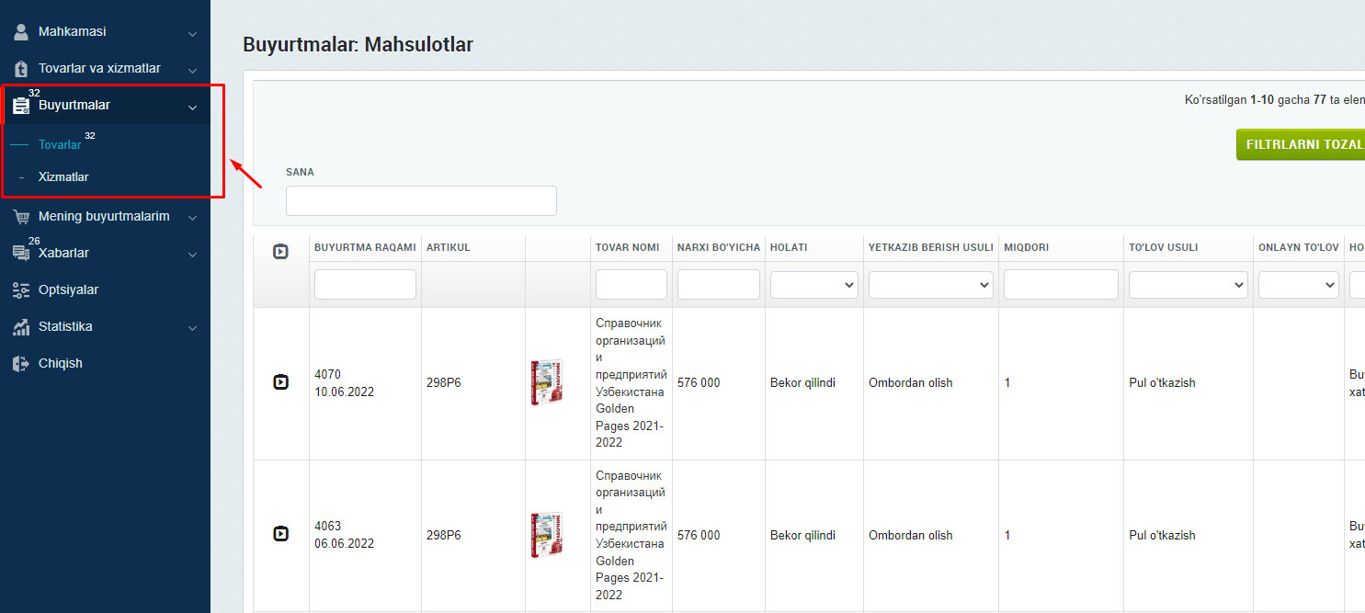Open the Yetkazib berish usuli dropdown
The height and width of the screenshot is (613, 1365).
930,285
